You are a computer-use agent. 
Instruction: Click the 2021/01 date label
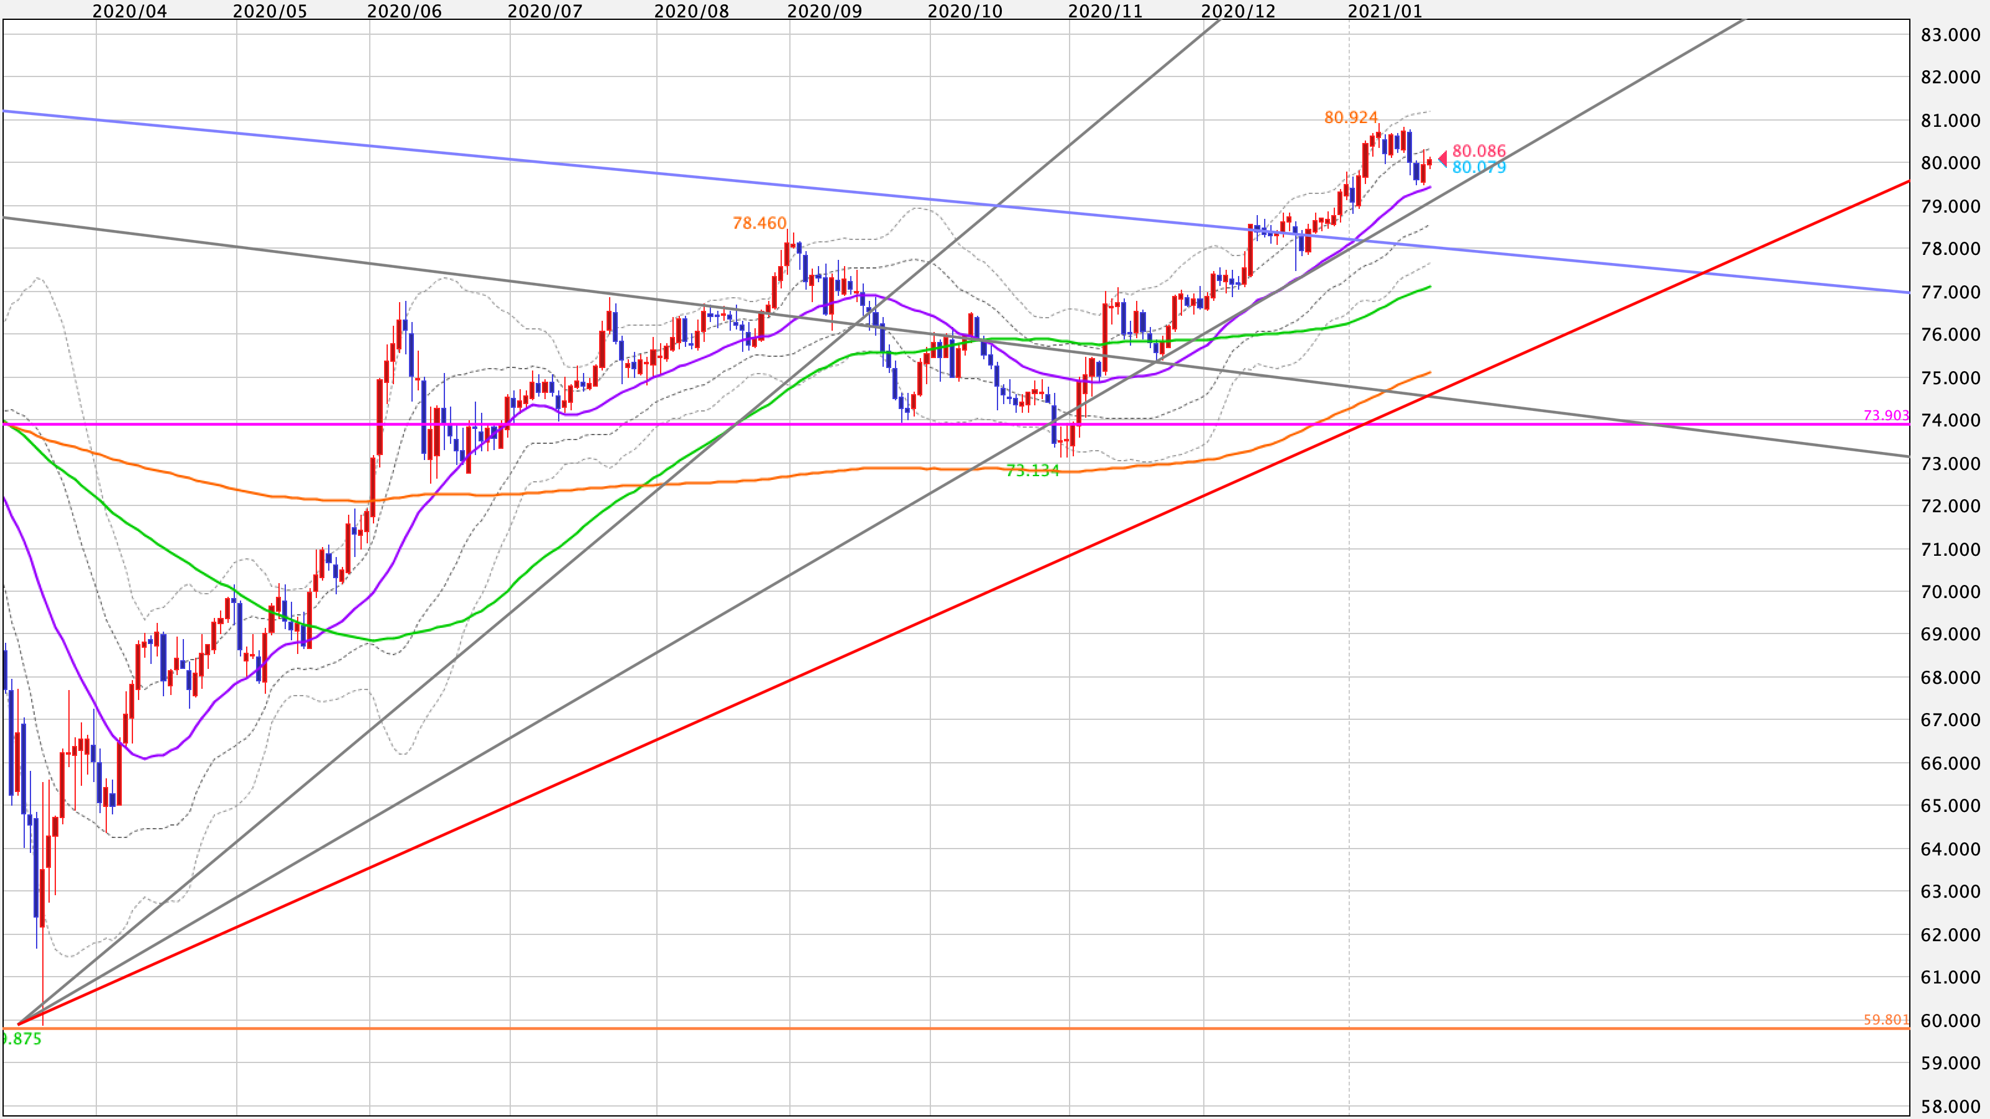coord(1384,11)
